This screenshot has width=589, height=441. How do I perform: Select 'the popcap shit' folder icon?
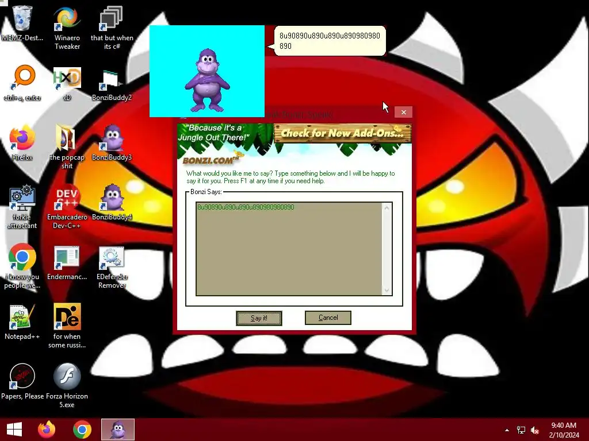point(67,147)
